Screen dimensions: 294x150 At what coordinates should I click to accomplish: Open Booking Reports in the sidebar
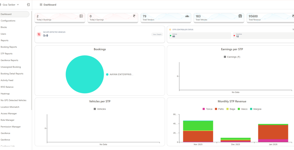point(9,47)
